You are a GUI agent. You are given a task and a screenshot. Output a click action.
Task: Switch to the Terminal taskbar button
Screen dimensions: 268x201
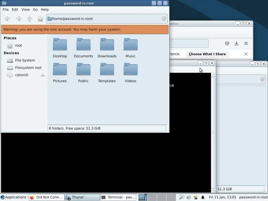pyautogui.click(x=118, y=197)
